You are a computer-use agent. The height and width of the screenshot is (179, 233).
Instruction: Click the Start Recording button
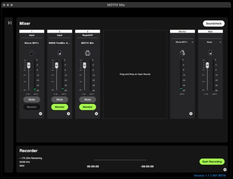pyautogui.click(x=212, y=162)
